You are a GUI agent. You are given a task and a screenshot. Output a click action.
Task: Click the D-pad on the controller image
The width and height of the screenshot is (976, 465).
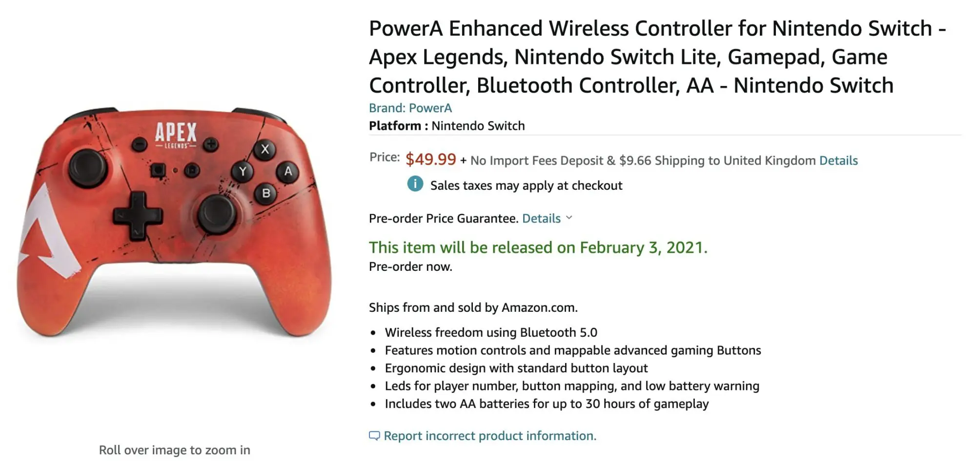click(138, 216)
